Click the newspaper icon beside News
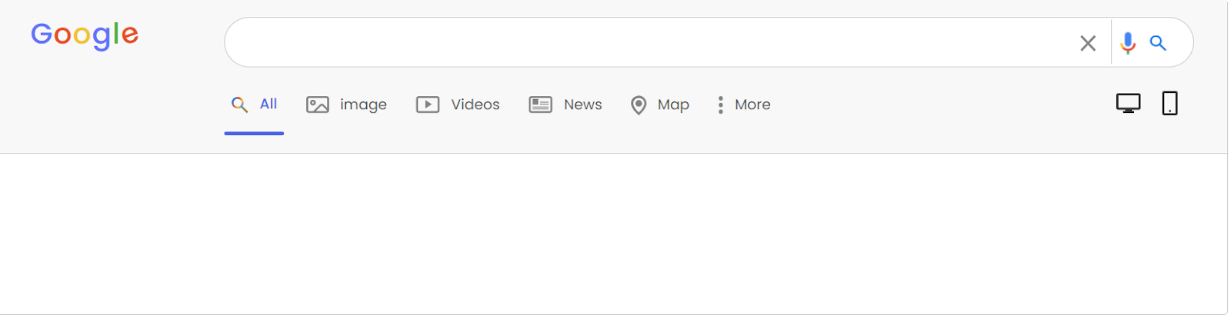Image resolution: width=1231 pixels, height=315 pixels. coord(540,104)
